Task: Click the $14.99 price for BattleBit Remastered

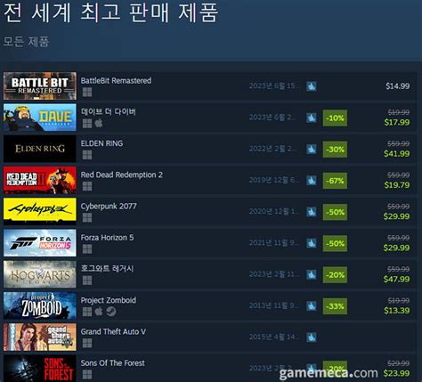Action: coord(398,86)
